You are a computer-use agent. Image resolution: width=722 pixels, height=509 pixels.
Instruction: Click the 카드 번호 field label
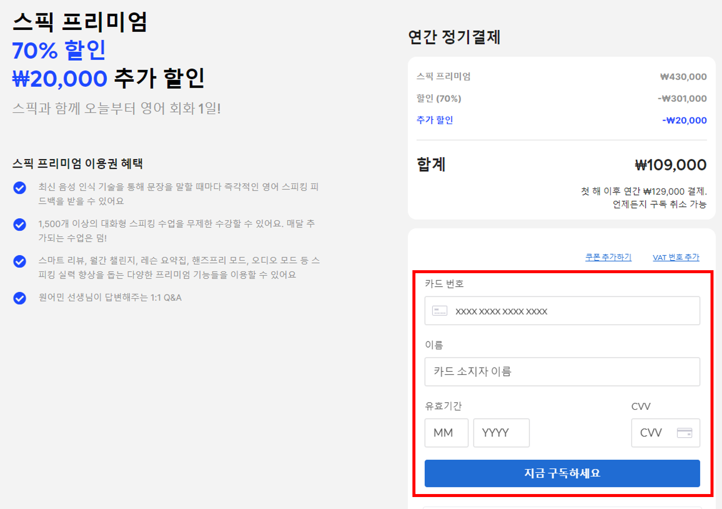click(x=444, y=284)
